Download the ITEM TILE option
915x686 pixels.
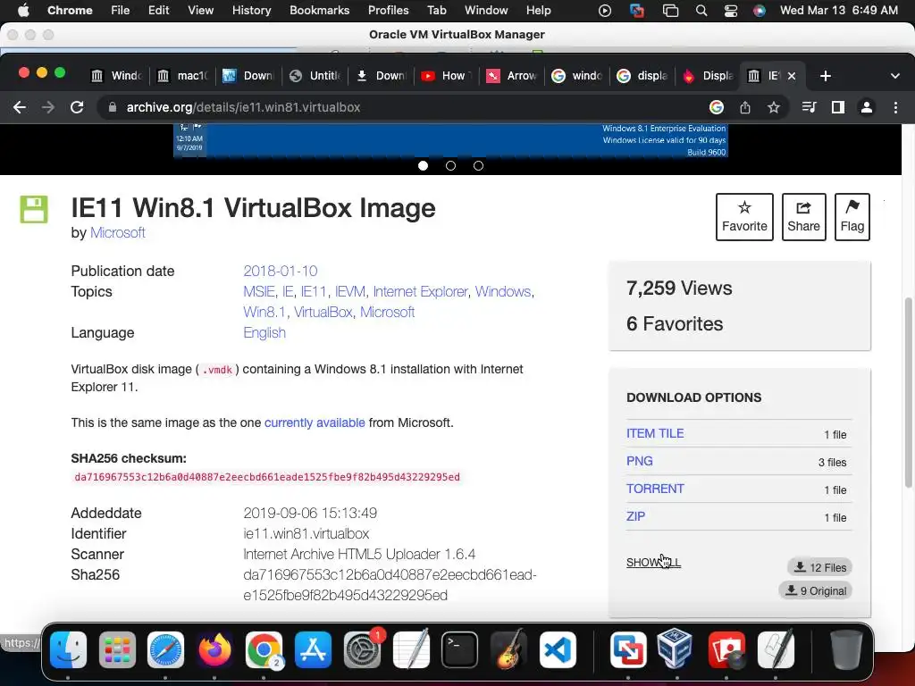[655, 433]
